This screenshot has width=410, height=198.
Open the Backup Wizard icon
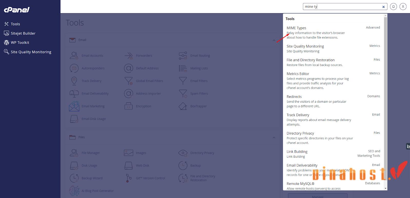click(74, 178)
